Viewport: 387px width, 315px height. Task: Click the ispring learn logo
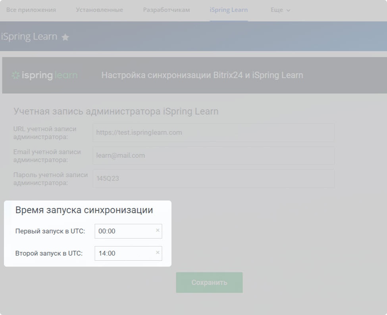click(45, 75)
